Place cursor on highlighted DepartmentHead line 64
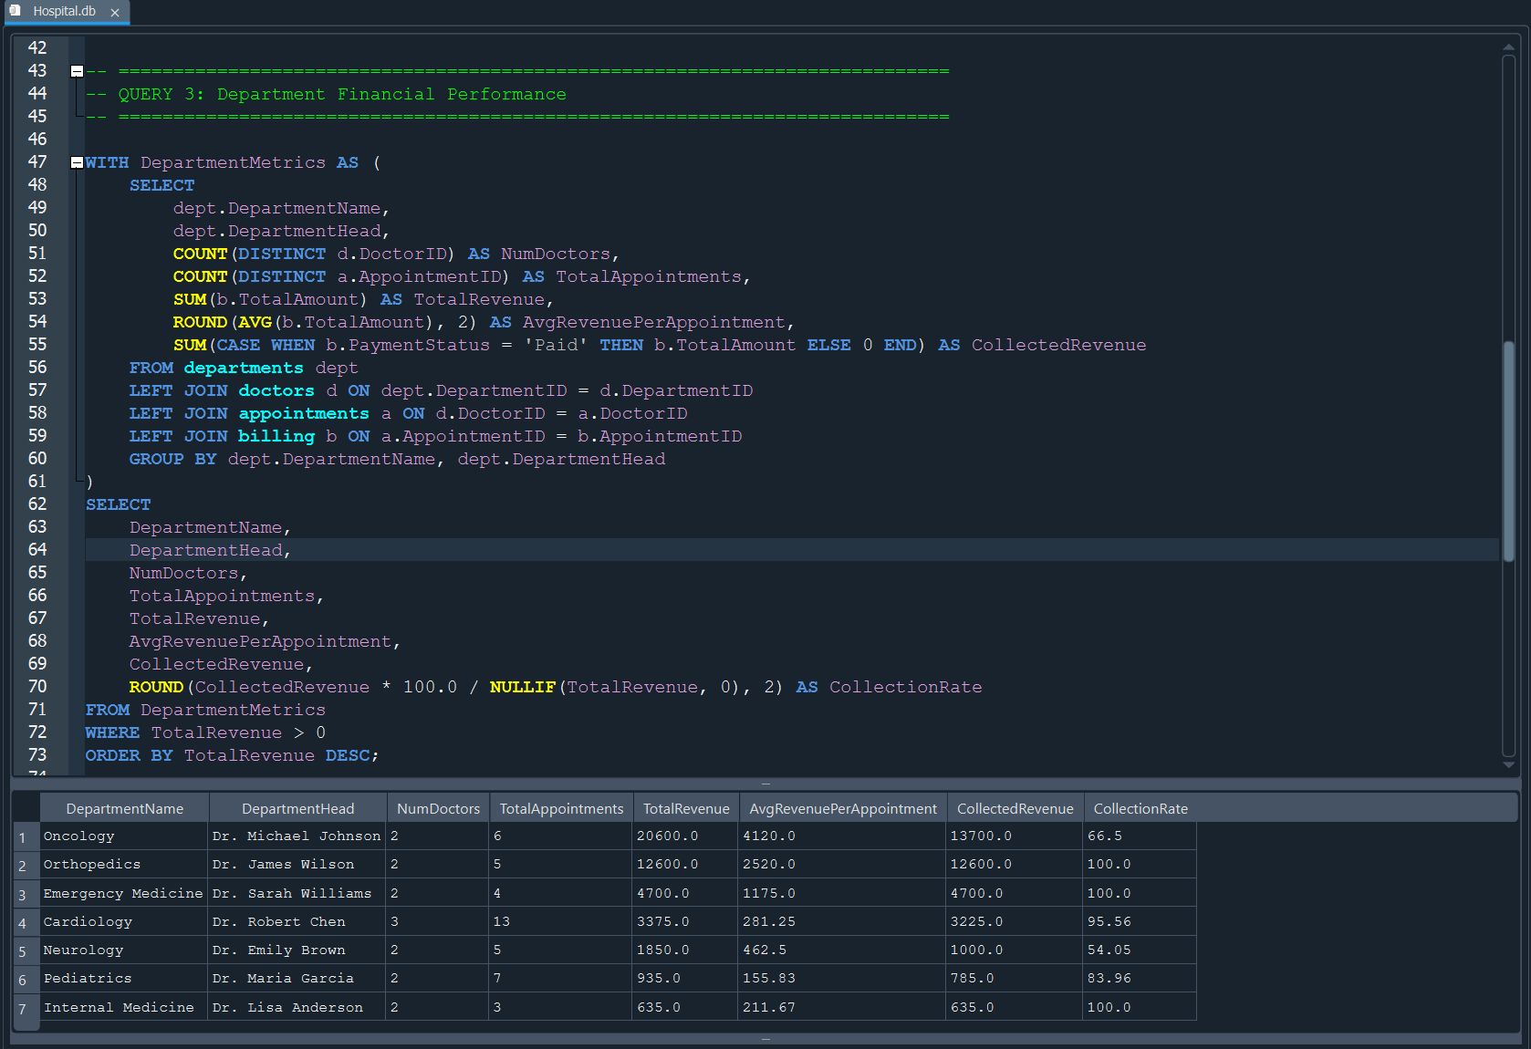Viewport: 1531px width, 1049px height. (x=205, y=549)
